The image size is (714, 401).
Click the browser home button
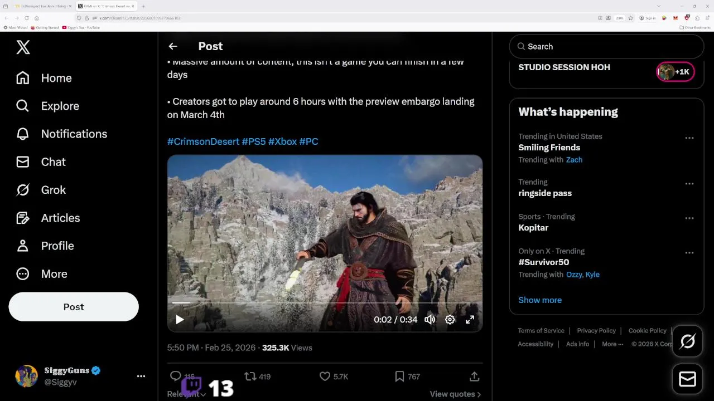pos(37,18)
